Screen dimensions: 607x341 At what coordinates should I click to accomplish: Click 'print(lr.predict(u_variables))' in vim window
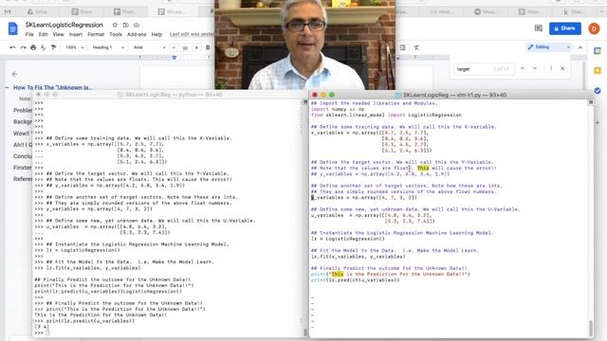[x=355, y=280]
